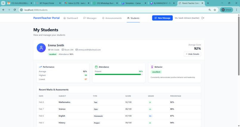Click the excellent badge under Emma Smith
Viewport: 240px width, 127px height.
(x=53, y=54)
